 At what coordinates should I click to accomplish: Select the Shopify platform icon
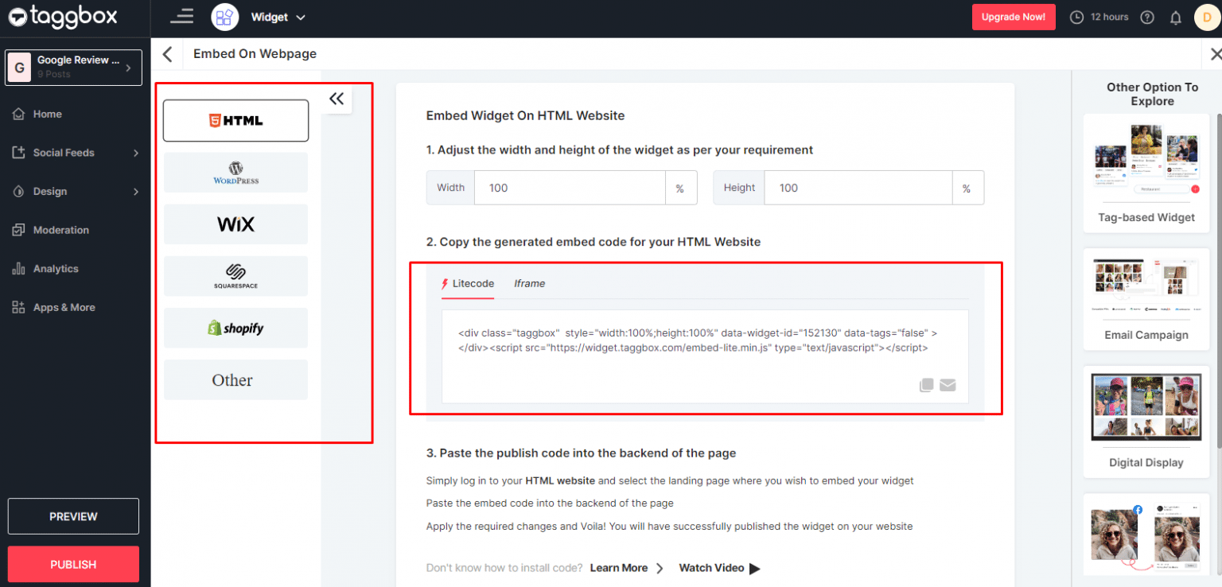click(235, 328)
